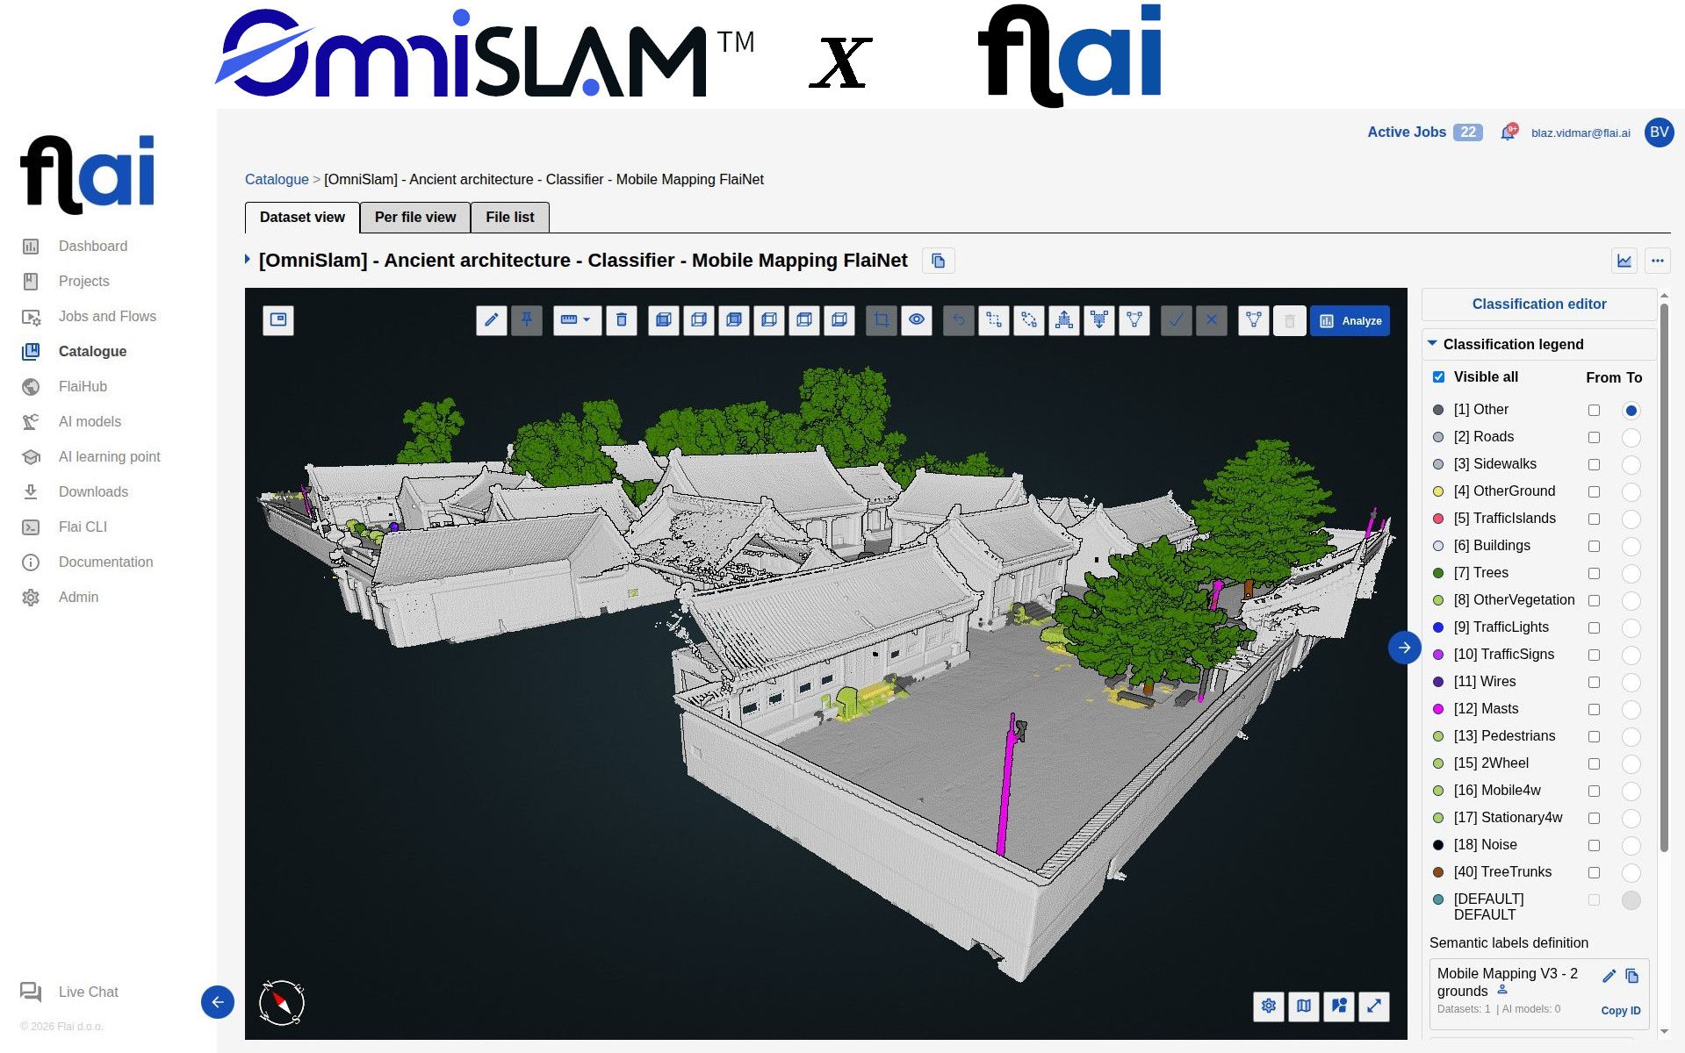Tick the From checkbox for Trees
Screen dimensions: 1685x1053
(x=1594, y=573)
